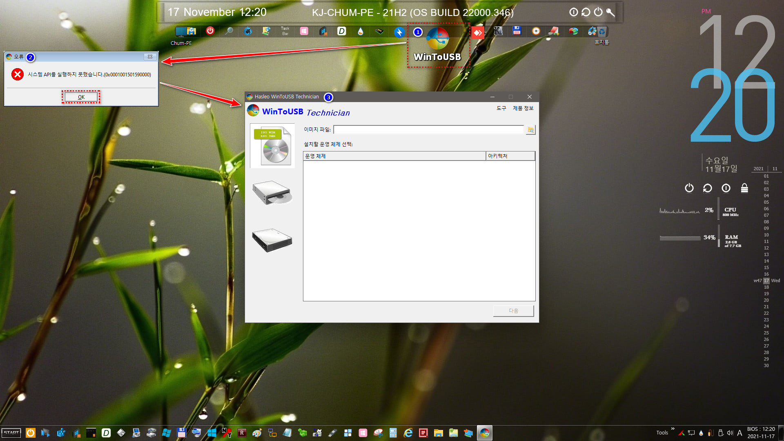Screen dimensions: 784x441
Task: Click the START button on taskbar
Action: pos(11,433)
